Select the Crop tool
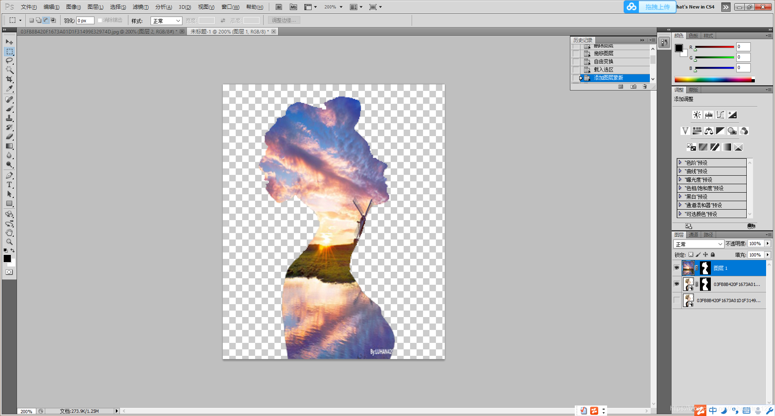775x416 pixels. pyautogui.click(x=9, y=79)
